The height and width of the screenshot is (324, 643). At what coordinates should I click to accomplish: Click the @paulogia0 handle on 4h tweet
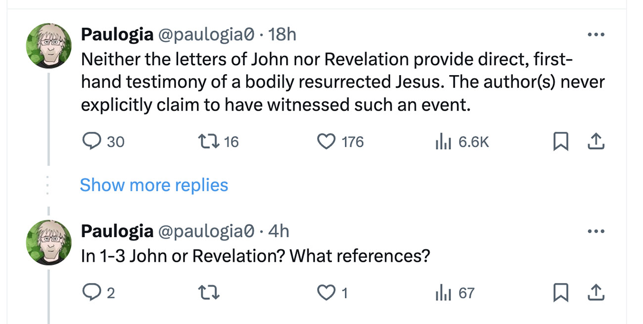206,231
